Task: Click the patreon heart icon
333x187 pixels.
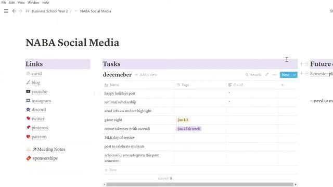Action: pos(28,137)
